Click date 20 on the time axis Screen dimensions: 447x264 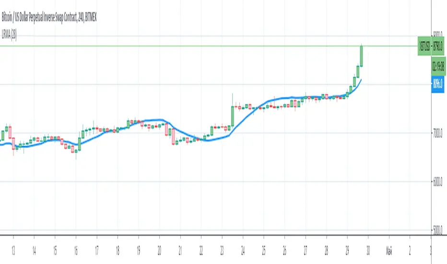pyautogui.click(x=159, y=251)
